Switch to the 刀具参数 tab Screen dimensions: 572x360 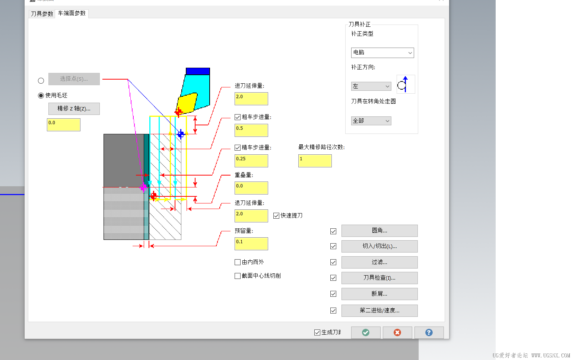click(42, 14)
